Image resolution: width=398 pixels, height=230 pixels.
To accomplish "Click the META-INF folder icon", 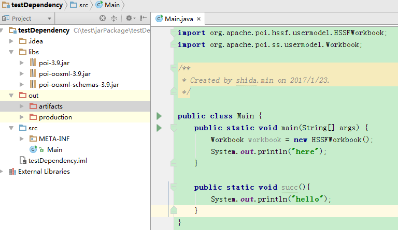I will [x=33, y=139].
